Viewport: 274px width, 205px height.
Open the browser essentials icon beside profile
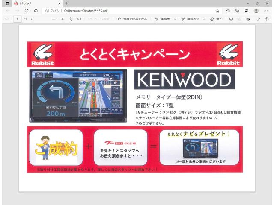click(x=247, y=11)
